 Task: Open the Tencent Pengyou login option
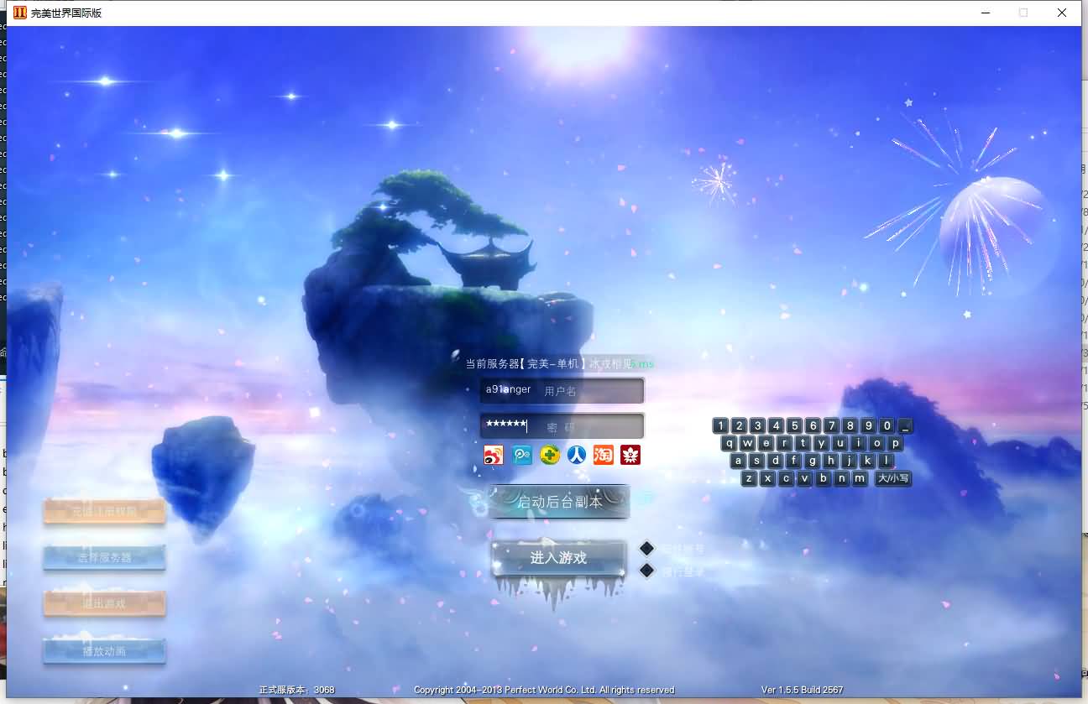[520, 455]
